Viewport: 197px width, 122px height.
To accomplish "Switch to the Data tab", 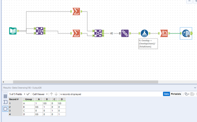I will pyautogui.click(x=166, y=94).
